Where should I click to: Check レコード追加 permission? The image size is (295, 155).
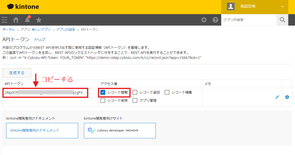[x=135, y=92]
